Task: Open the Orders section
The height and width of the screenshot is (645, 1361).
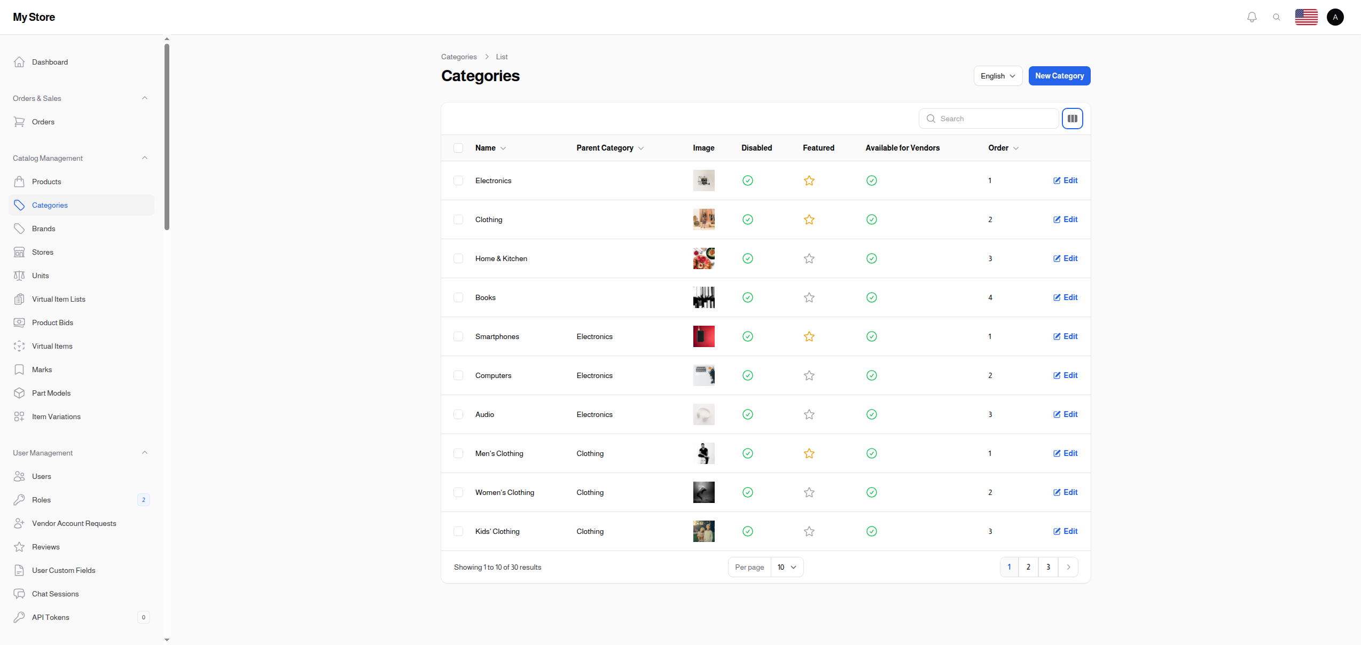Action: tap(43, 122)
